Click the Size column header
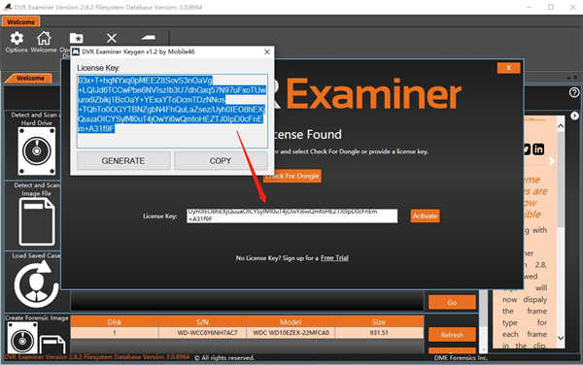 click(379, 321)
